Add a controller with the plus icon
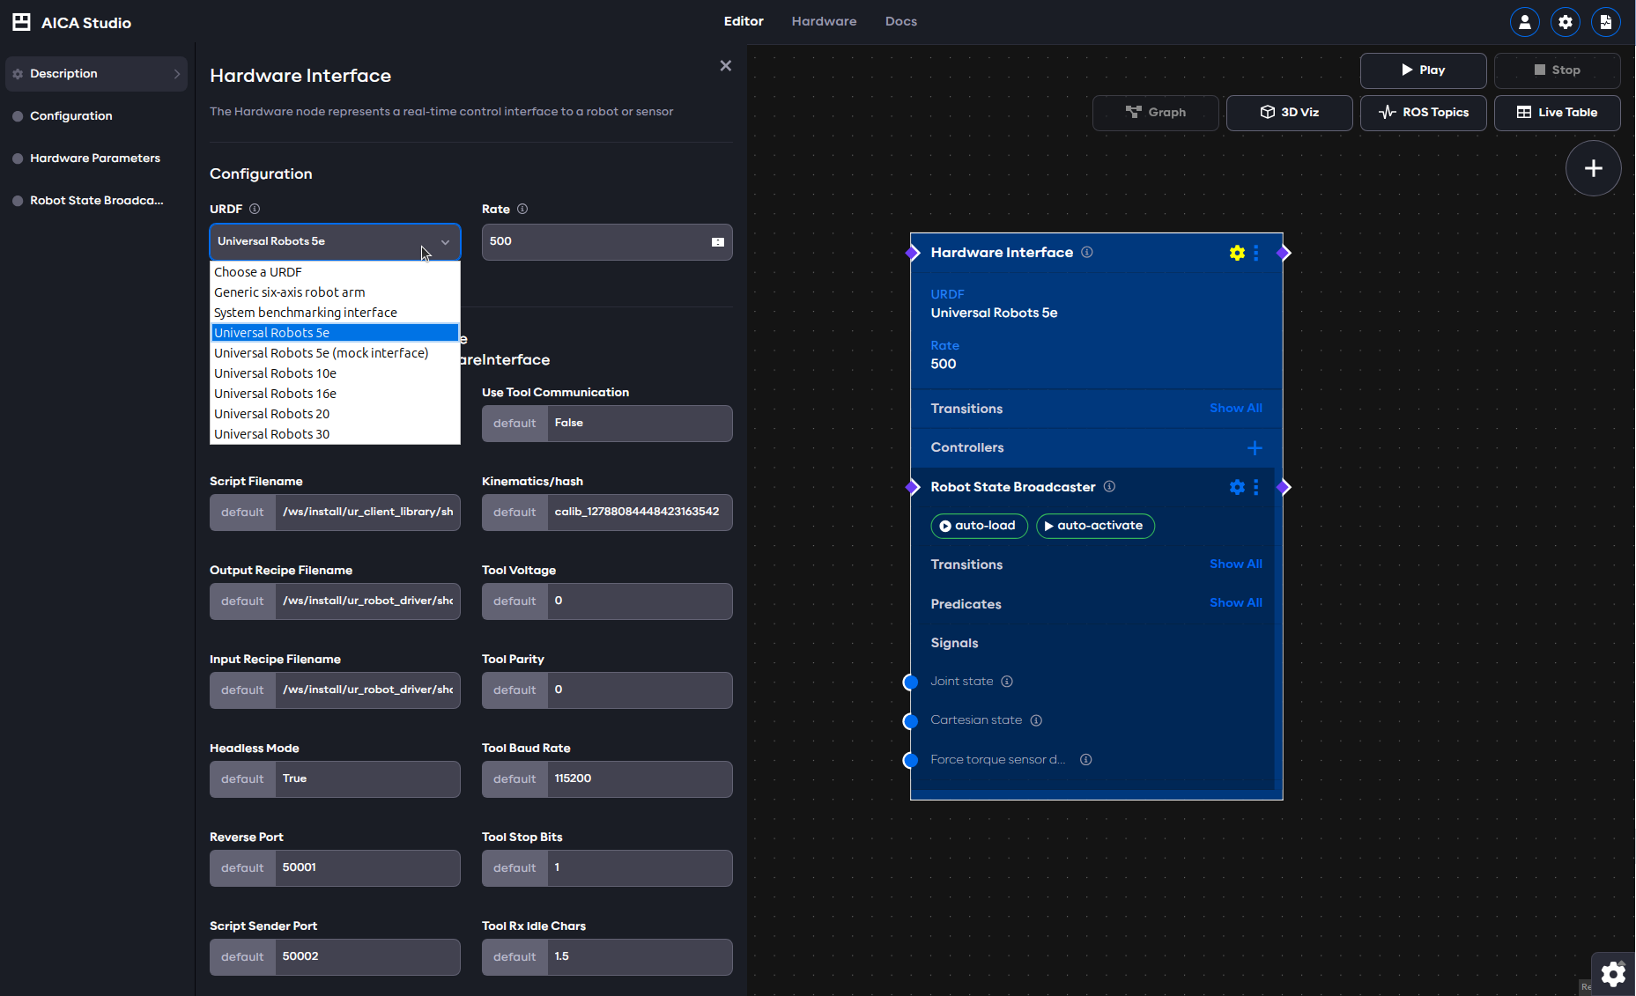This screenshot has width=1636, height=996. (x=1255, y=448)
